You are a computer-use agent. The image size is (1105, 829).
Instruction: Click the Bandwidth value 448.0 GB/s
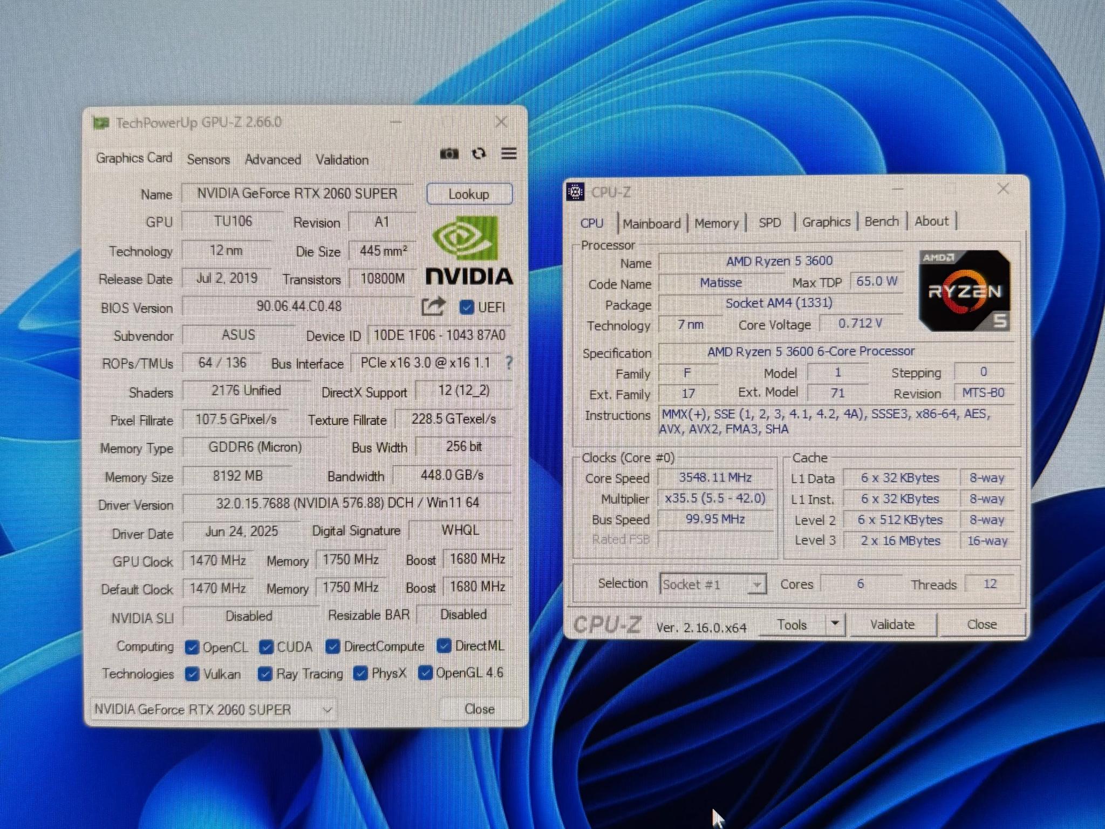coord(452,475)
